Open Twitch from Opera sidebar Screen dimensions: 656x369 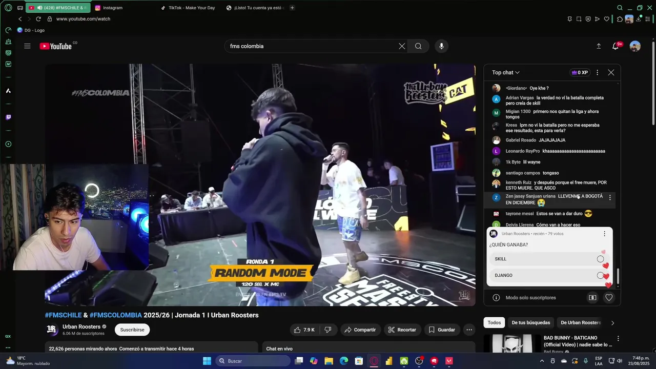(8, 117)
